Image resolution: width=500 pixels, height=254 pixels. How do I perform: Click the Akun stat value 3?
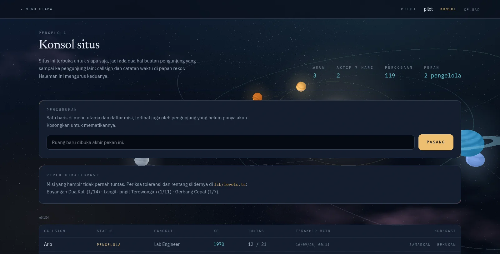[x=315, y=76]
